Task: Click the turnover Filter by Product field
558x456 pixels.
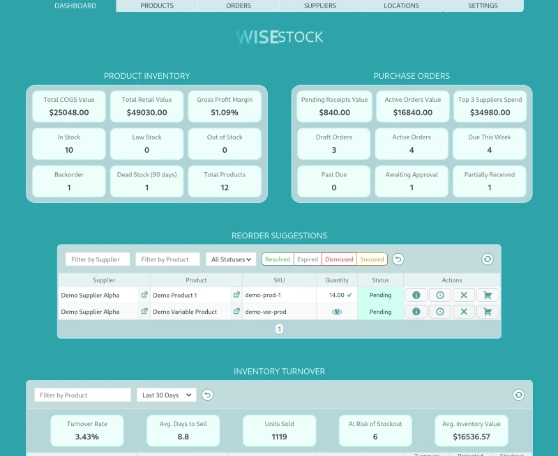Action: click(x=82, y=395)
